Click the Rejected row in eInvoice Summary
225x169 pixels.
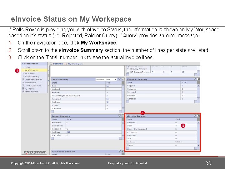(162, 123)
